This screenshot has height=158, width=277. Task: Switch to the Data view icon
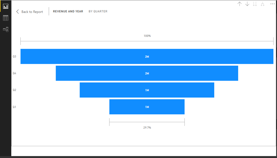click(6, 18)
